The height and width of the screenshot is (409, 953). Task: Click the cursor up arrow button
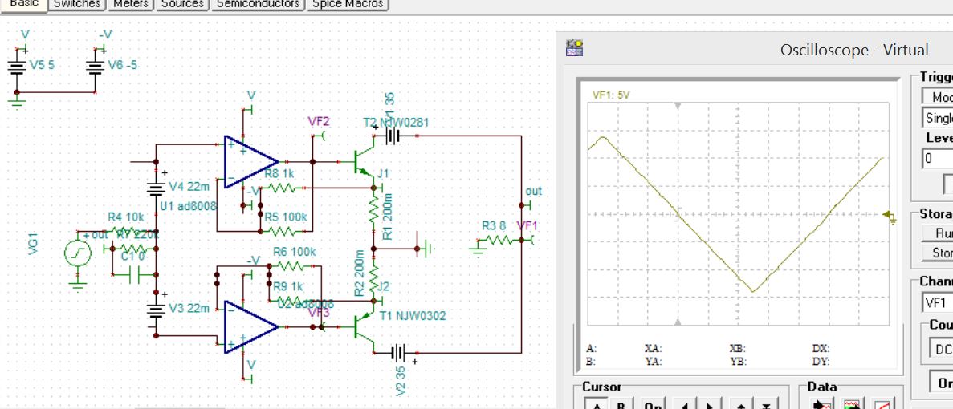[x=742, y=403]
